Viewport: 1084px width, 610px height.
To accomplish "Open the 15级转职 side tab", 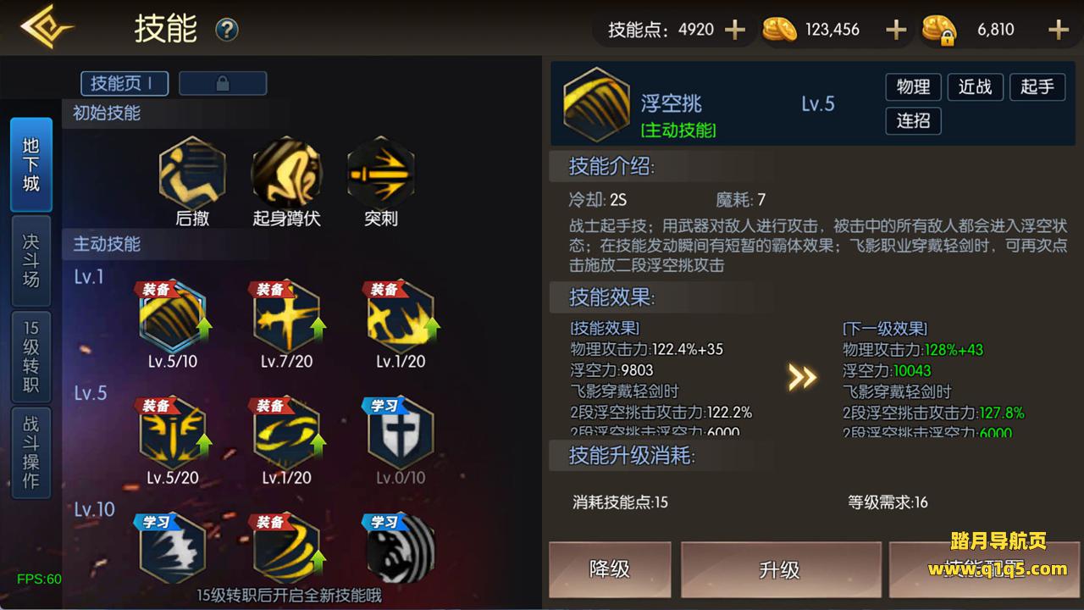I will tap(31, 358).
